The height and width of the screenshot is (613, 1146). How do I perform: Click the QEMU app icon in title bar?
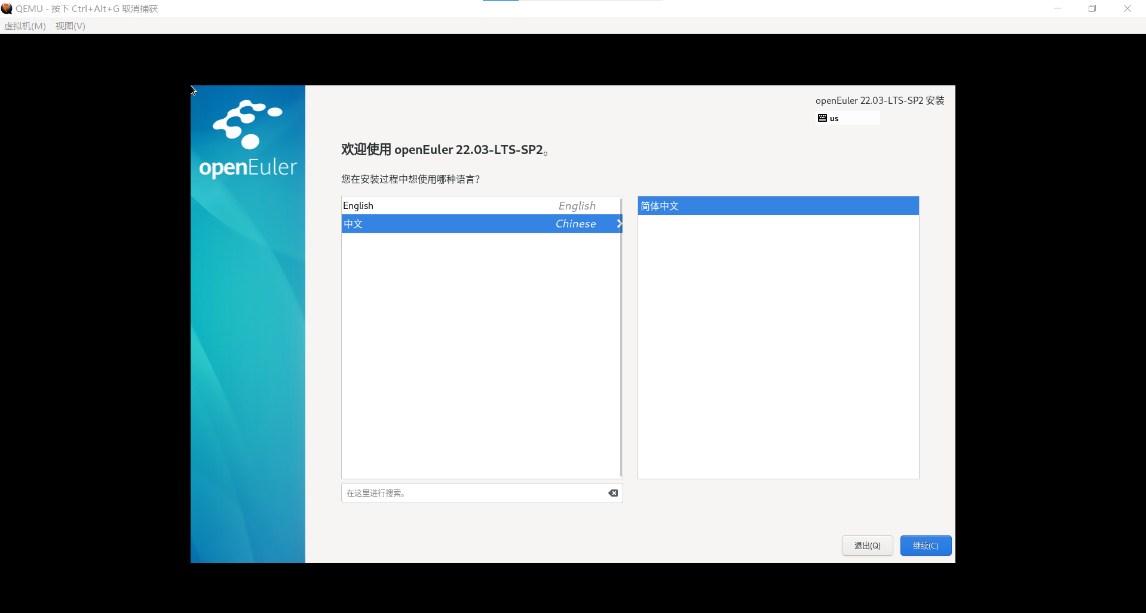pos(7,8)
